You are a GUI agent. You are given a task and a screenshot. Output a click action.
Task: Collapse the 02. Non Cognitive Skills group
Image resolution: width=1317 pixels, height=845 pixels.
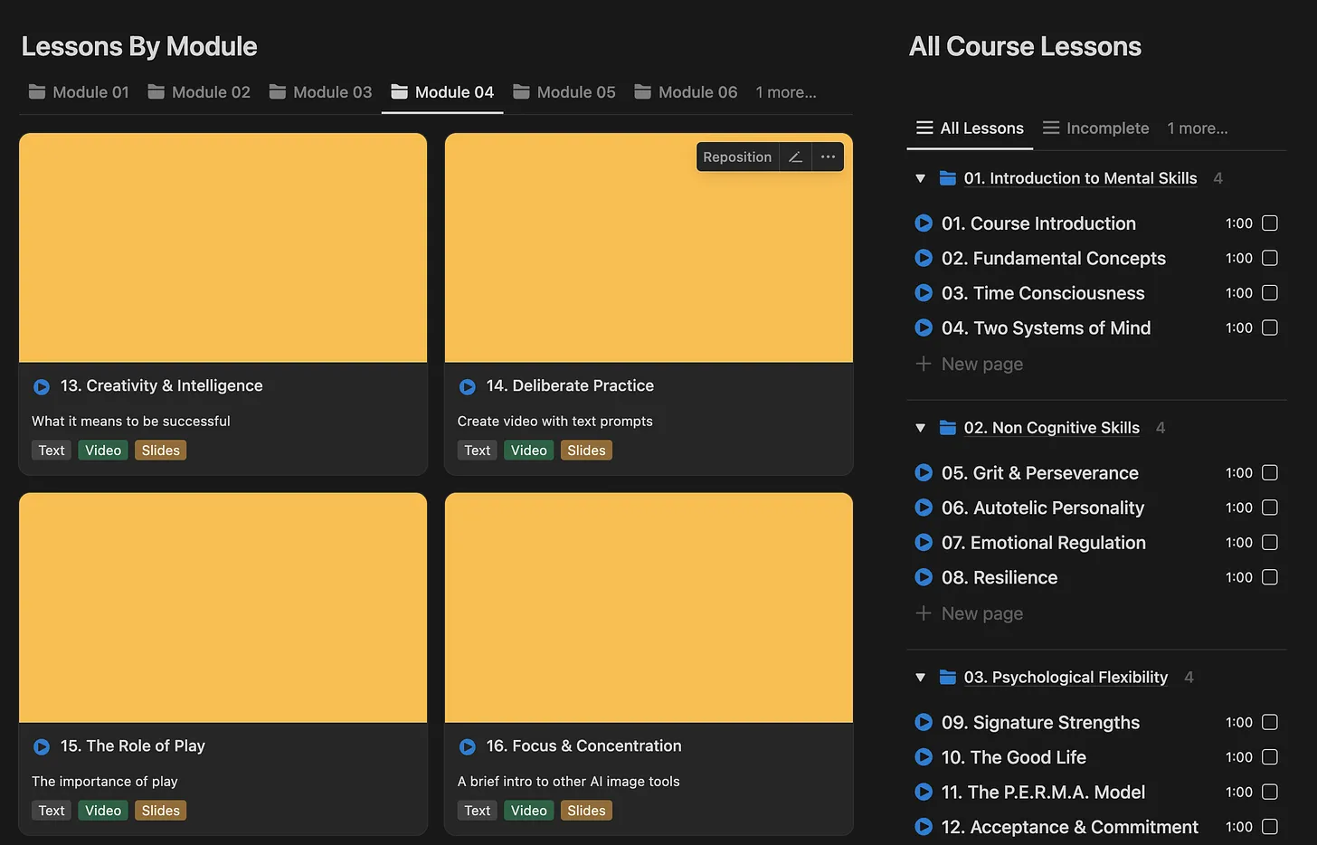tap(920, 428)
